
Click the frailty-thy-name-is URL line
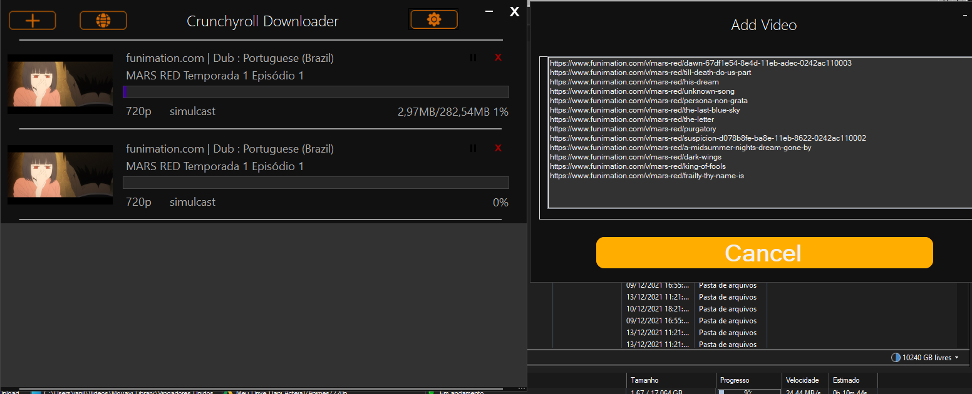coord(646,176)
